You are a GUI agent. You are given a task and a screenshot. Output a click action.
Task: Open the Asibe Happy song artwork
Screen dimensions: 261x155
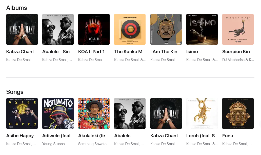22,113
